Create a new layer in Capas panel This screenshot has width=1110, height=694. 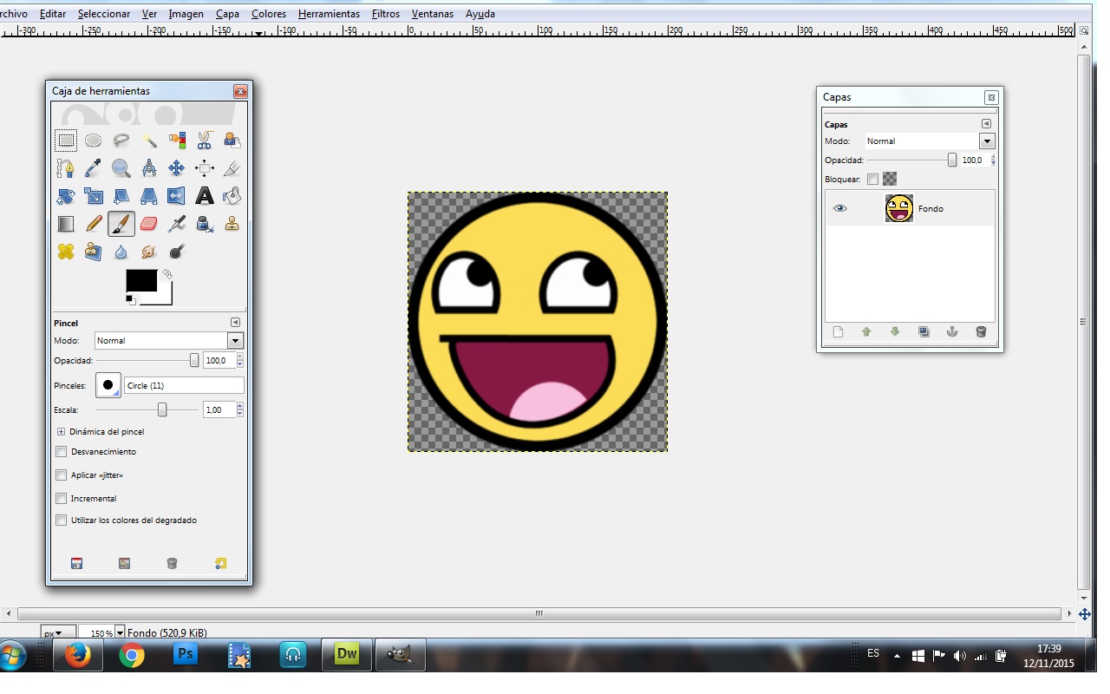838,331
